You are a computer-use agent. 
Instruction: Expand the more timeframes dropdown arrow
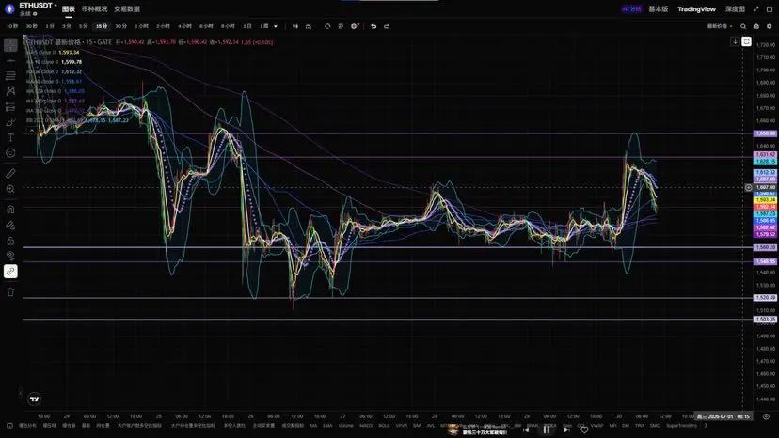[276, 26]
